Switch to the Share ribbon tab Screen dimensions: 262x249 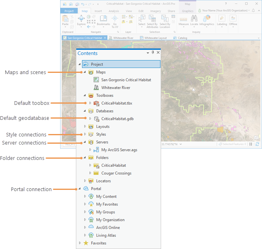[x=171, y=11]
